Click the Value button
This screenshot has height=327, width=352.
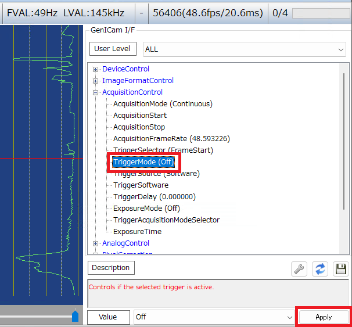point(107,317)
